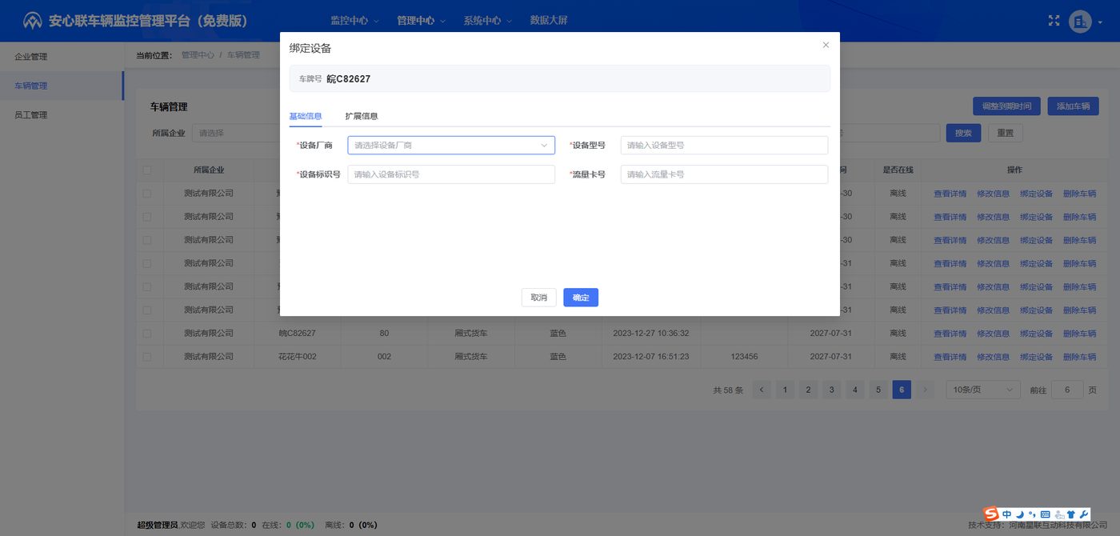This screenshot has height=536, width=1120.
Task: Close the 绑定设备 dialog with the X
Action: point(826,46)
